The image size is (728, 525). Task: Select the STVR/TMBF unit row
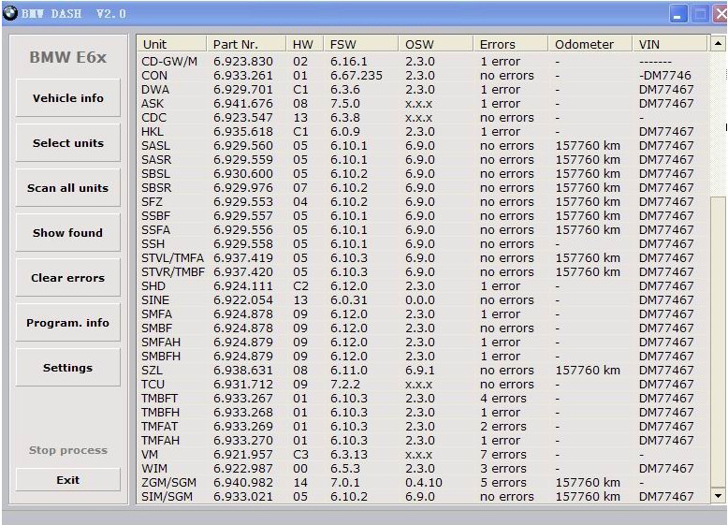tap(423, 272)
